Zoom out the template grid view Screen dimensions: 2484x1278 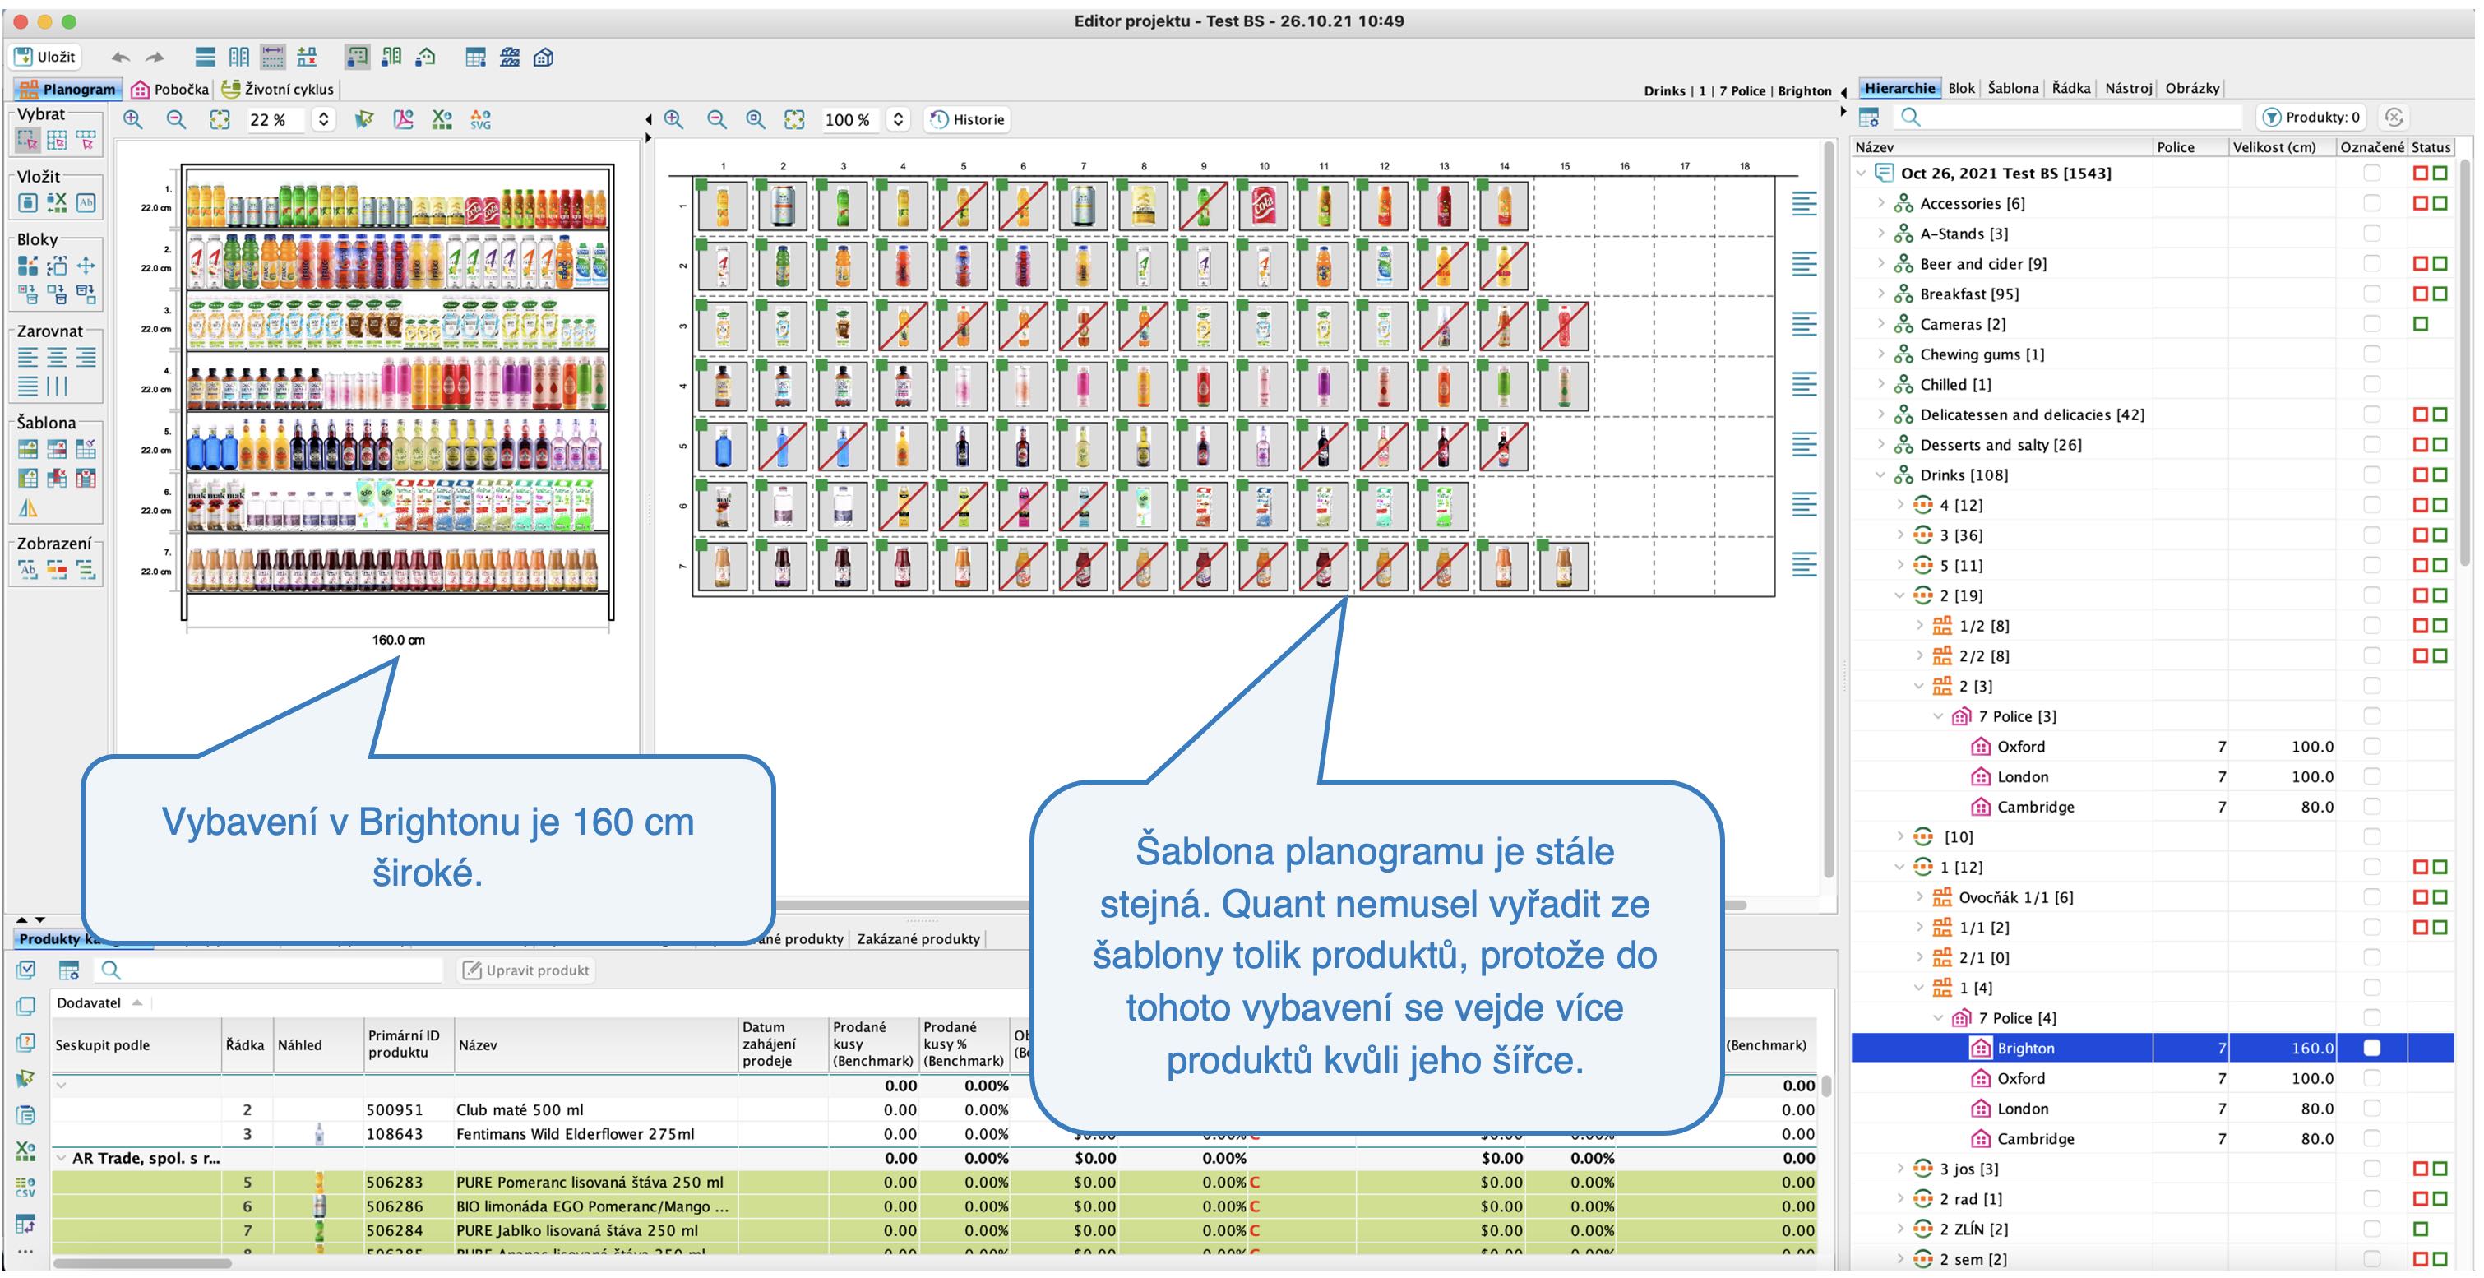point(716,119)
